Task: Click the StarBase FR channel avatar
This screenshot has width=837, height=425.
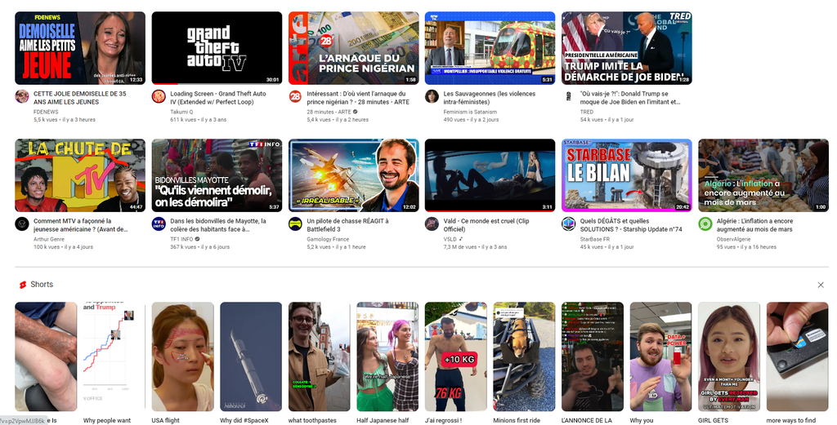Action: coord(568,224)
